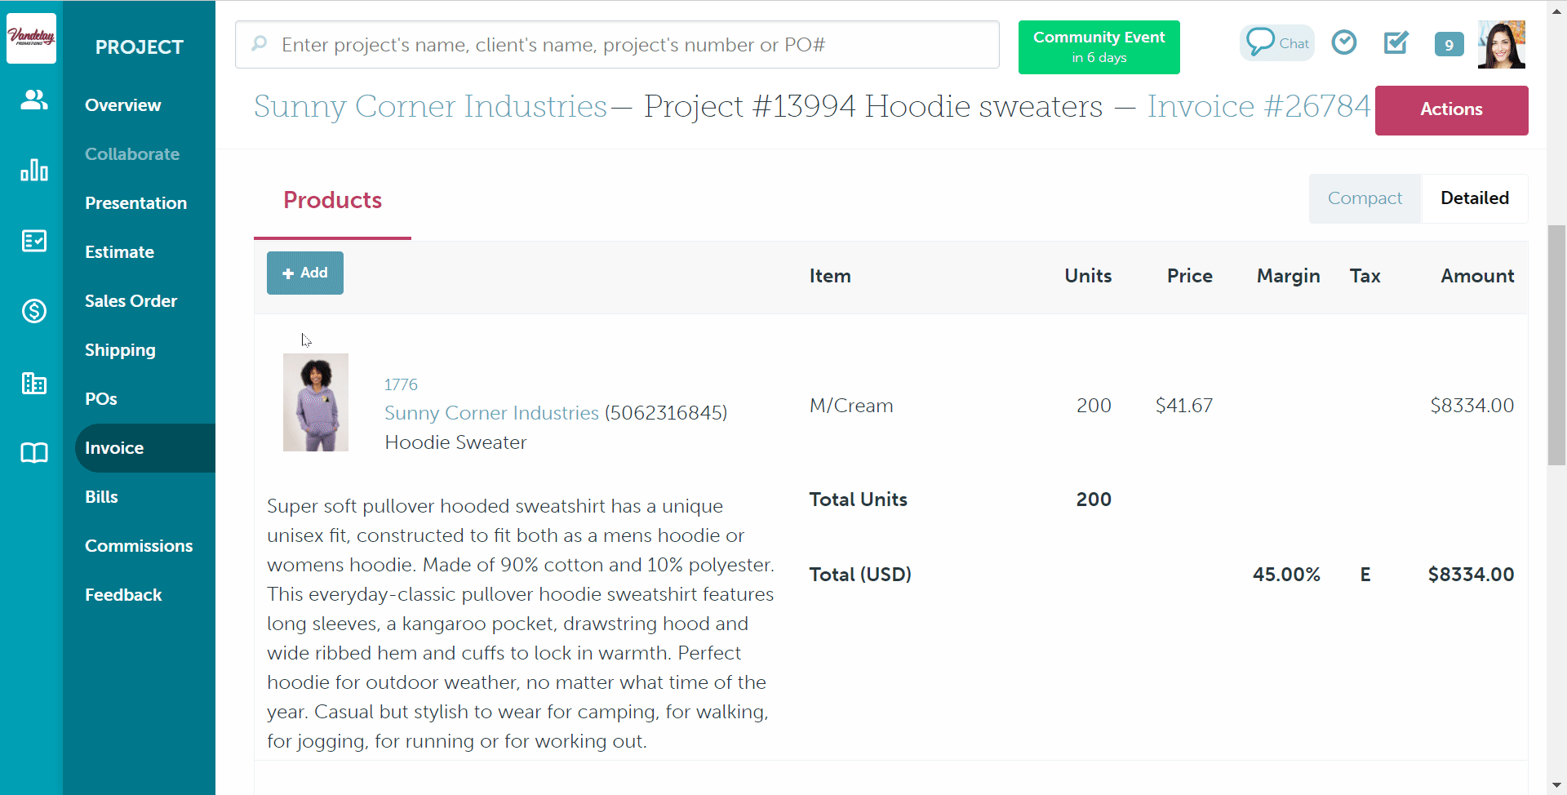1567x795 pixels.
Task: Open the notifications badge showing 9
Action: [1449, 44]
